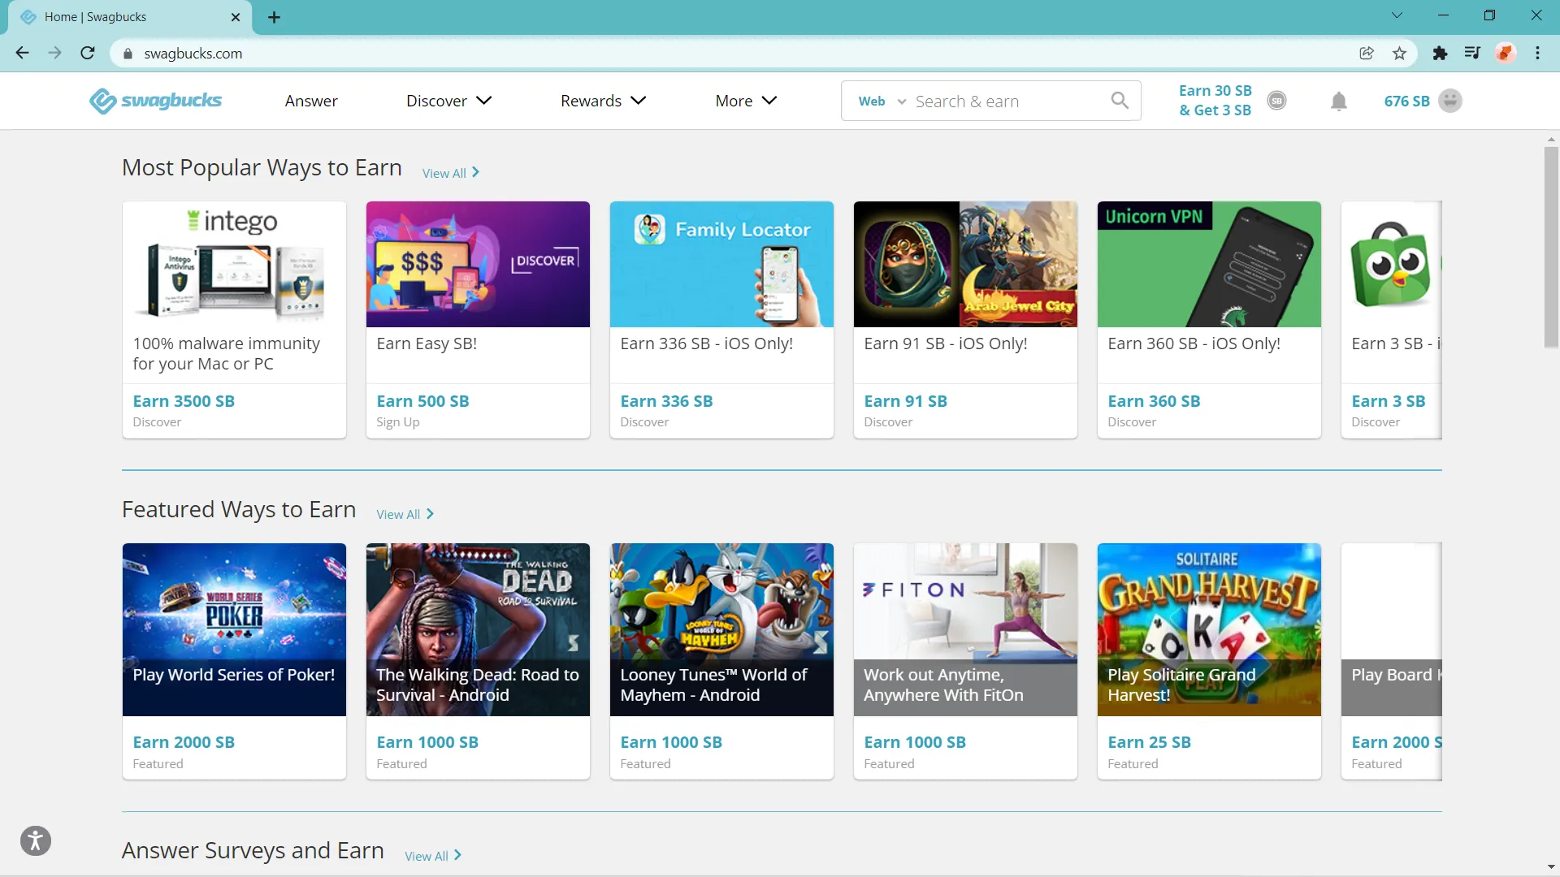Click the search magnifier icon
The height and width of the screenshot is (877, 1560).
[1120, 101]
